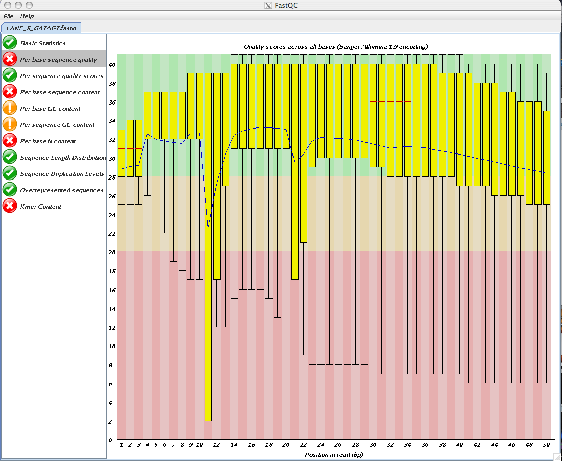Click the green check icon beside Basic Statistics
Viewport: 562px width, 461px height.
[x=10, y=43]
